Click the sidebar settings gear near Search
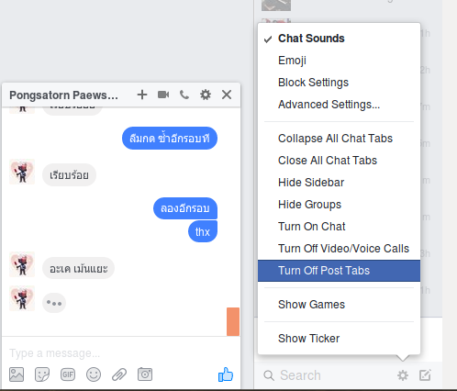Image resolution: width=457 pixels, height=391 pixels. 403,375
